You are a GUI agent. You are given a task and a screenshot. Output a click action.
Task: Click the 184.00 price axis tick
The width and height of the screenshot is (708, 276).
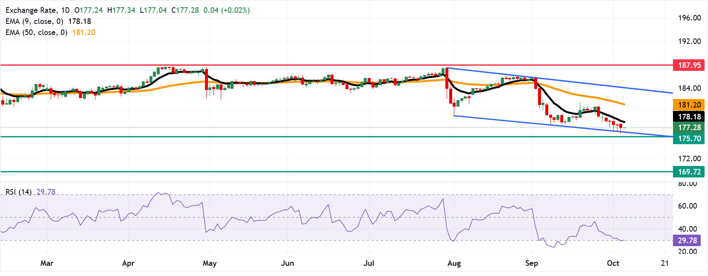tap(690, 88)
